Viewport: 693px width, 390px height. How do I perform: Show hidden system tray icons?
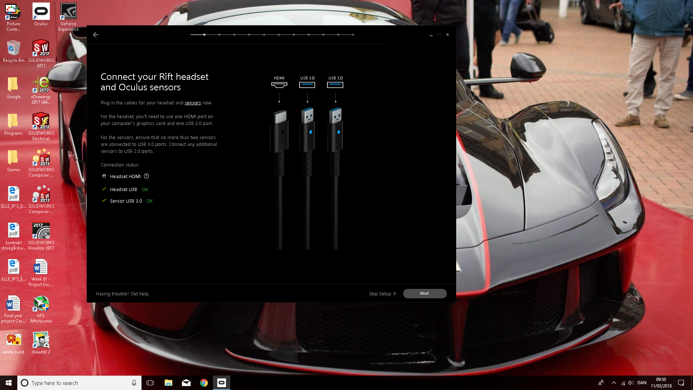pyautogui.click(x=614, y=383)
